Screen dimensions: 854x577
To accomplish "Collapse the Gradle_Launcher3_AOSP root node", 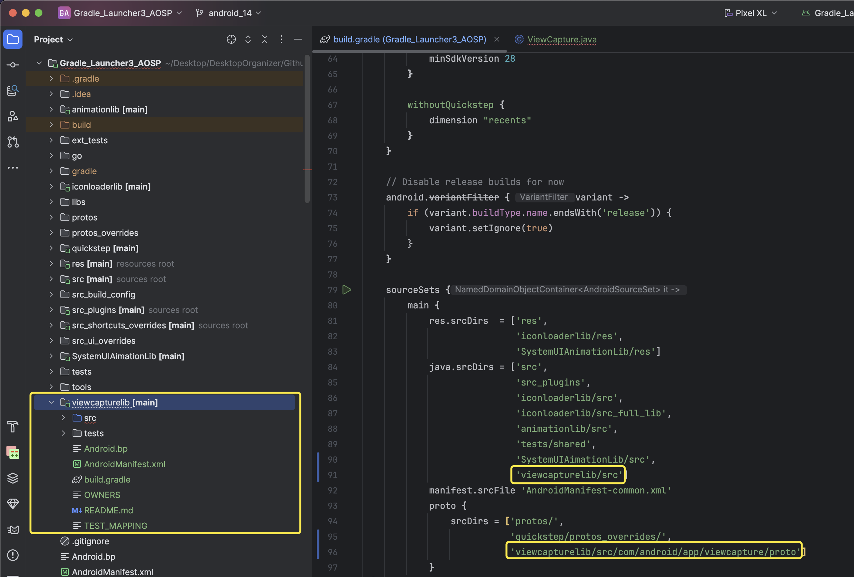I will [x=39, y=63].
